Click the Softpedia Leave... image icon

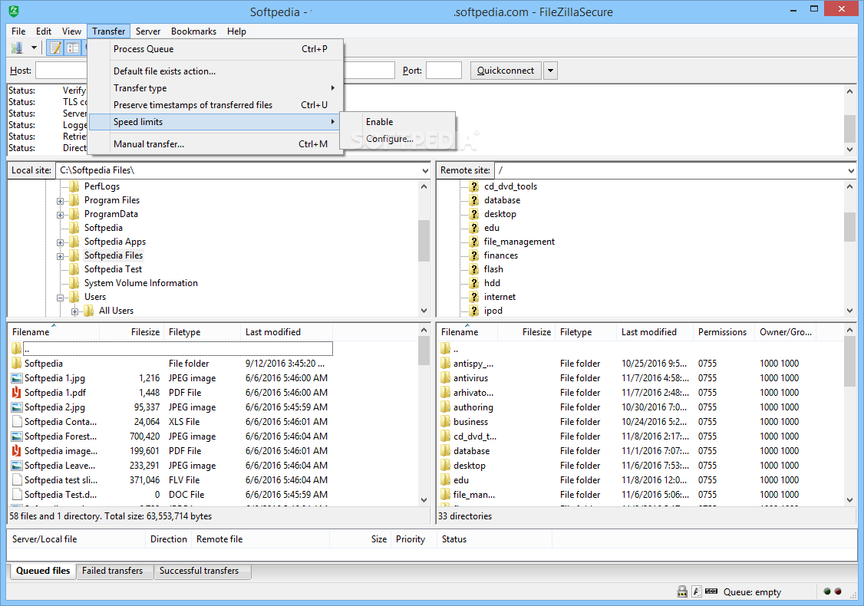pyautogui.click(x=17, y=466)
